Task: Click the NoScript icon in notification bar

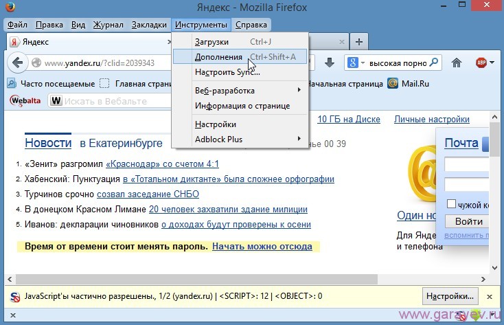Action: [x=15, y=297]
